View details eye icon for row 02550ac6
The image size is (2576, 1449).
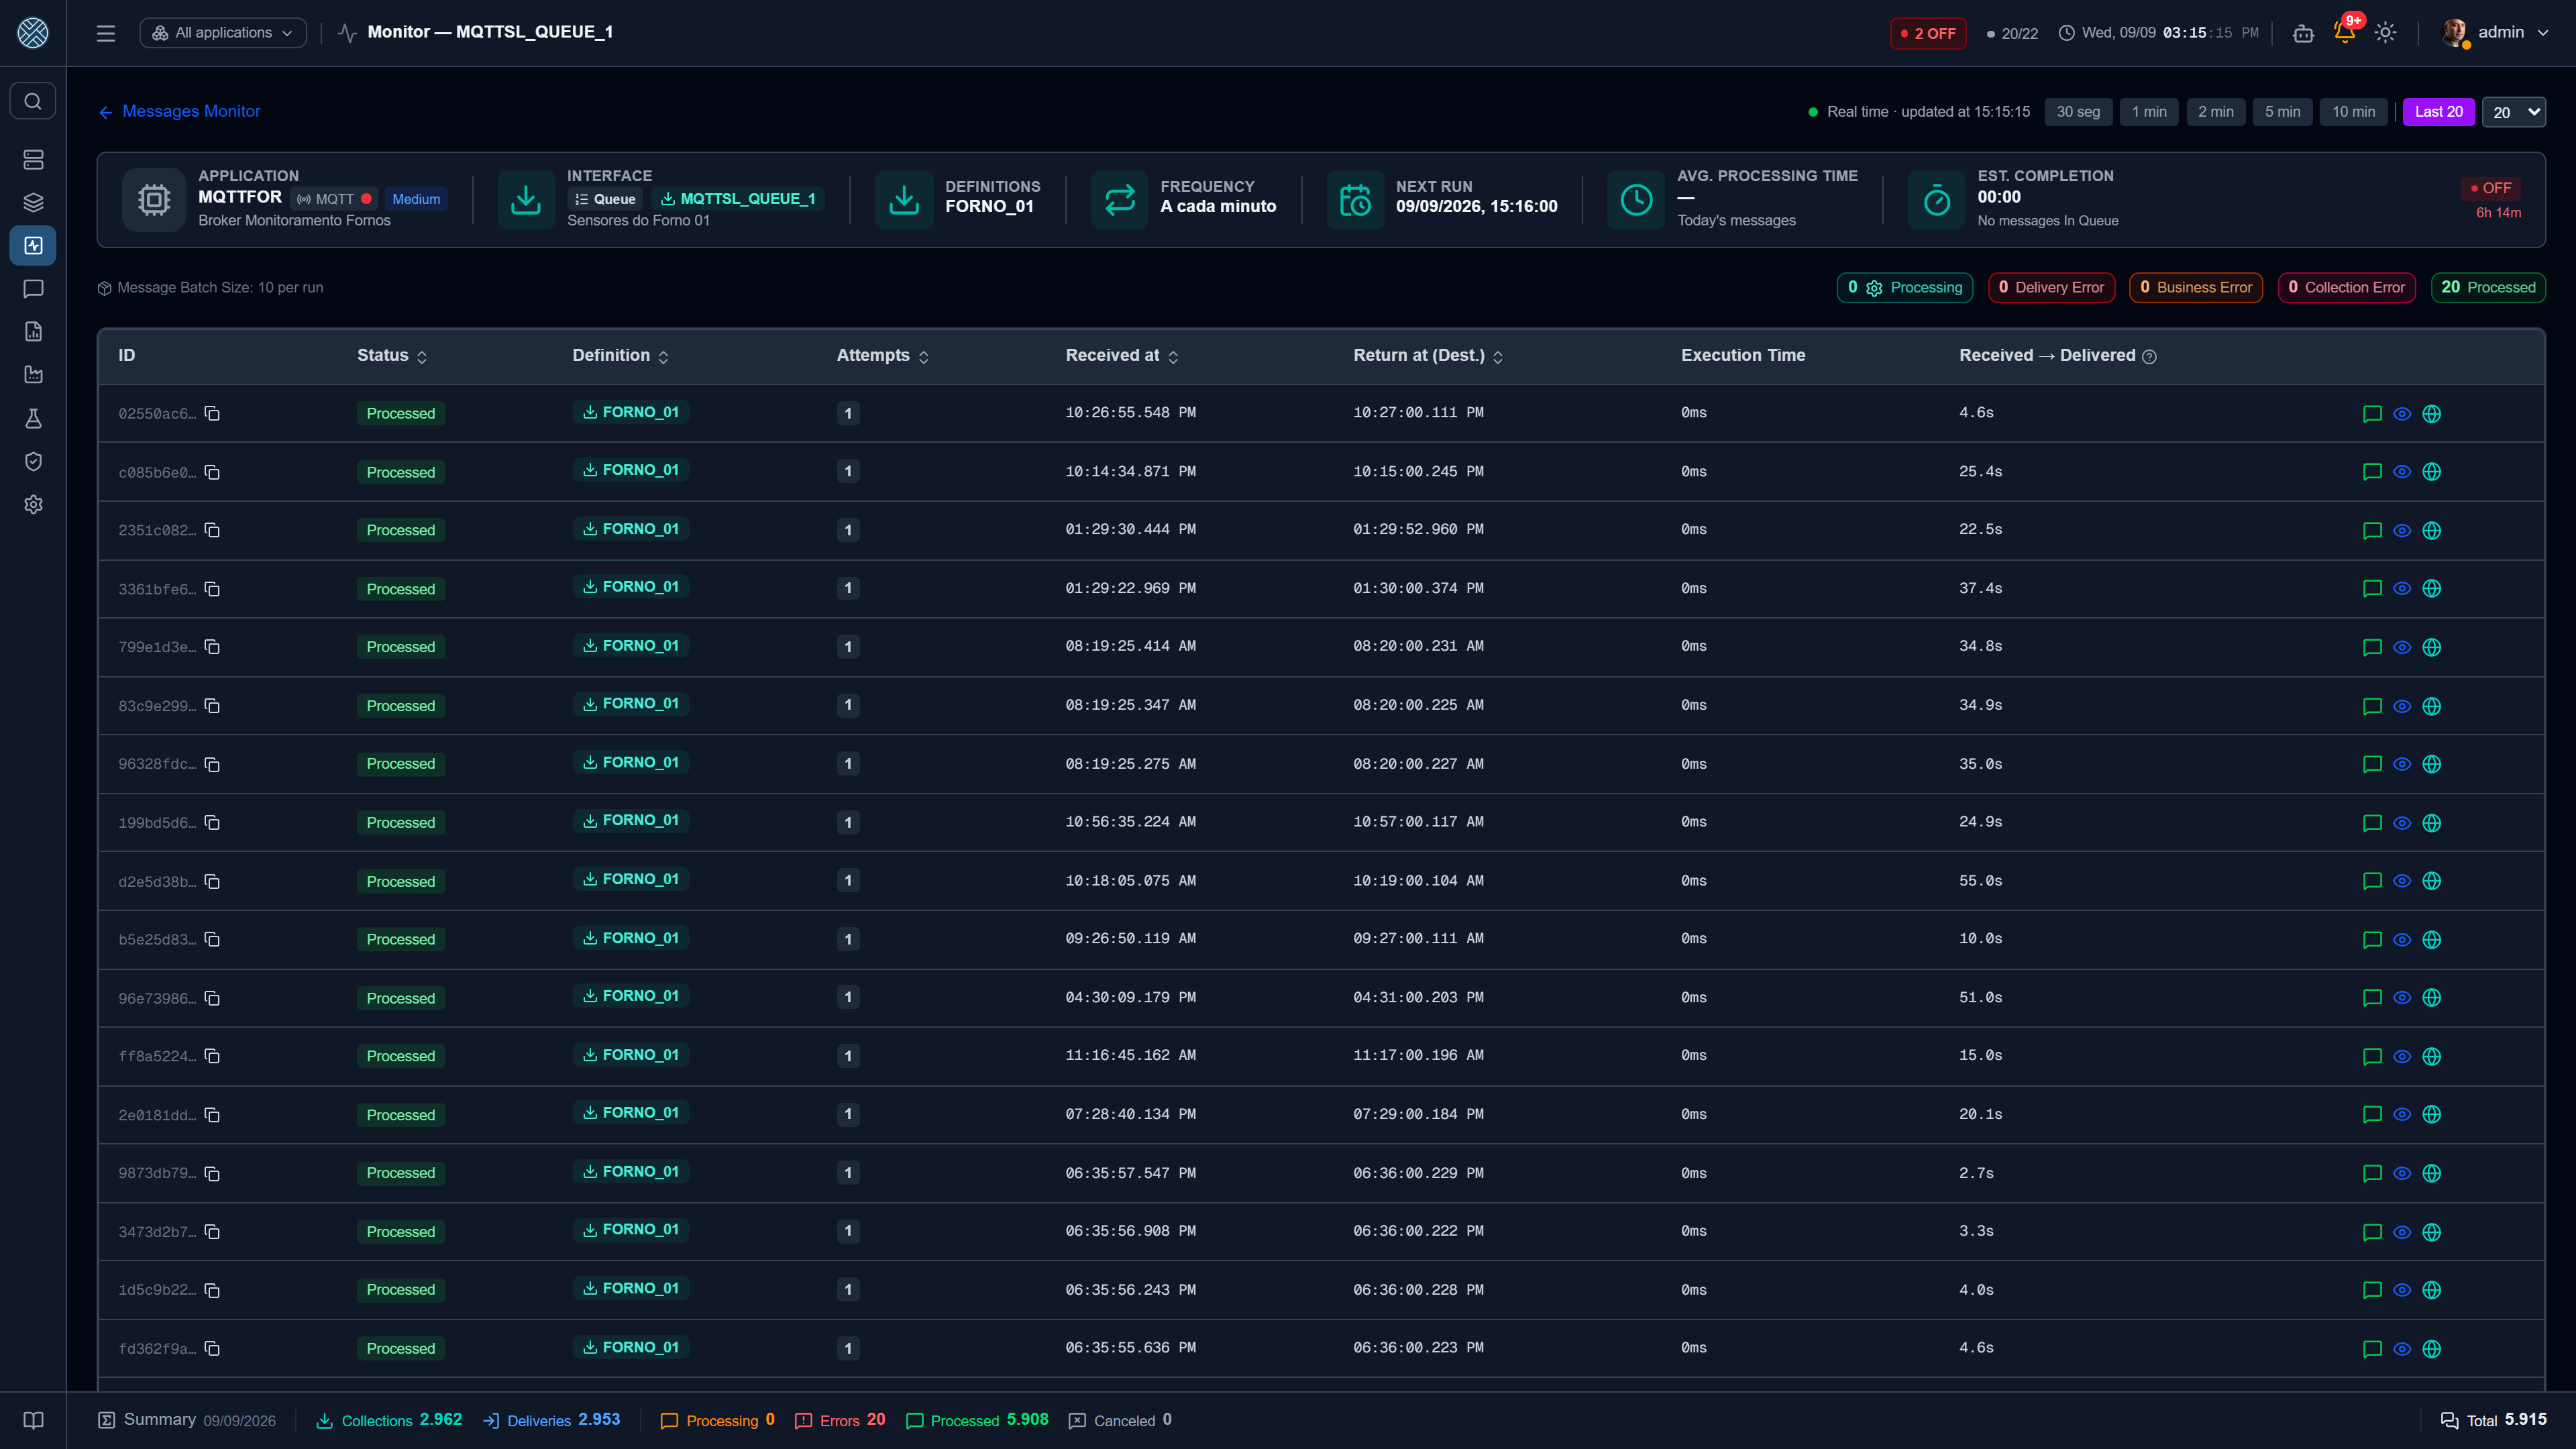pyautogui.click(x=2402, y=413)
